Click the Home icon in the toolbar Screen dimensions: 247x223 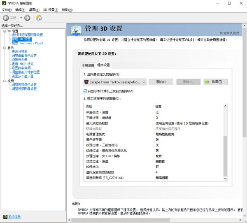[x=39, y=18]
